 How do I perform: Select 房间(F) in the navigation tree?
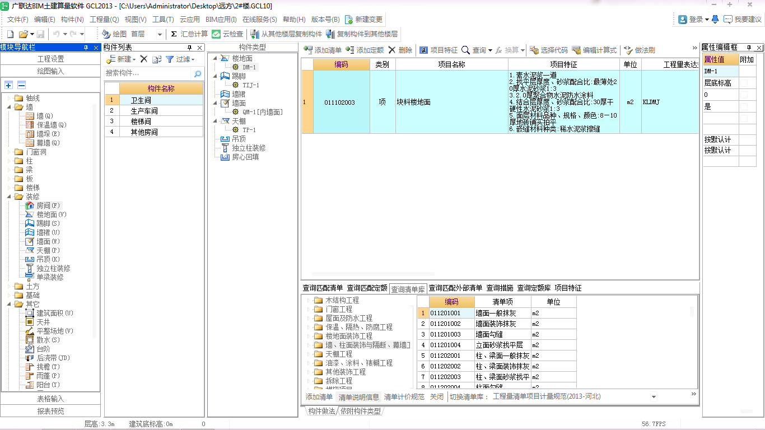(43, 205)
